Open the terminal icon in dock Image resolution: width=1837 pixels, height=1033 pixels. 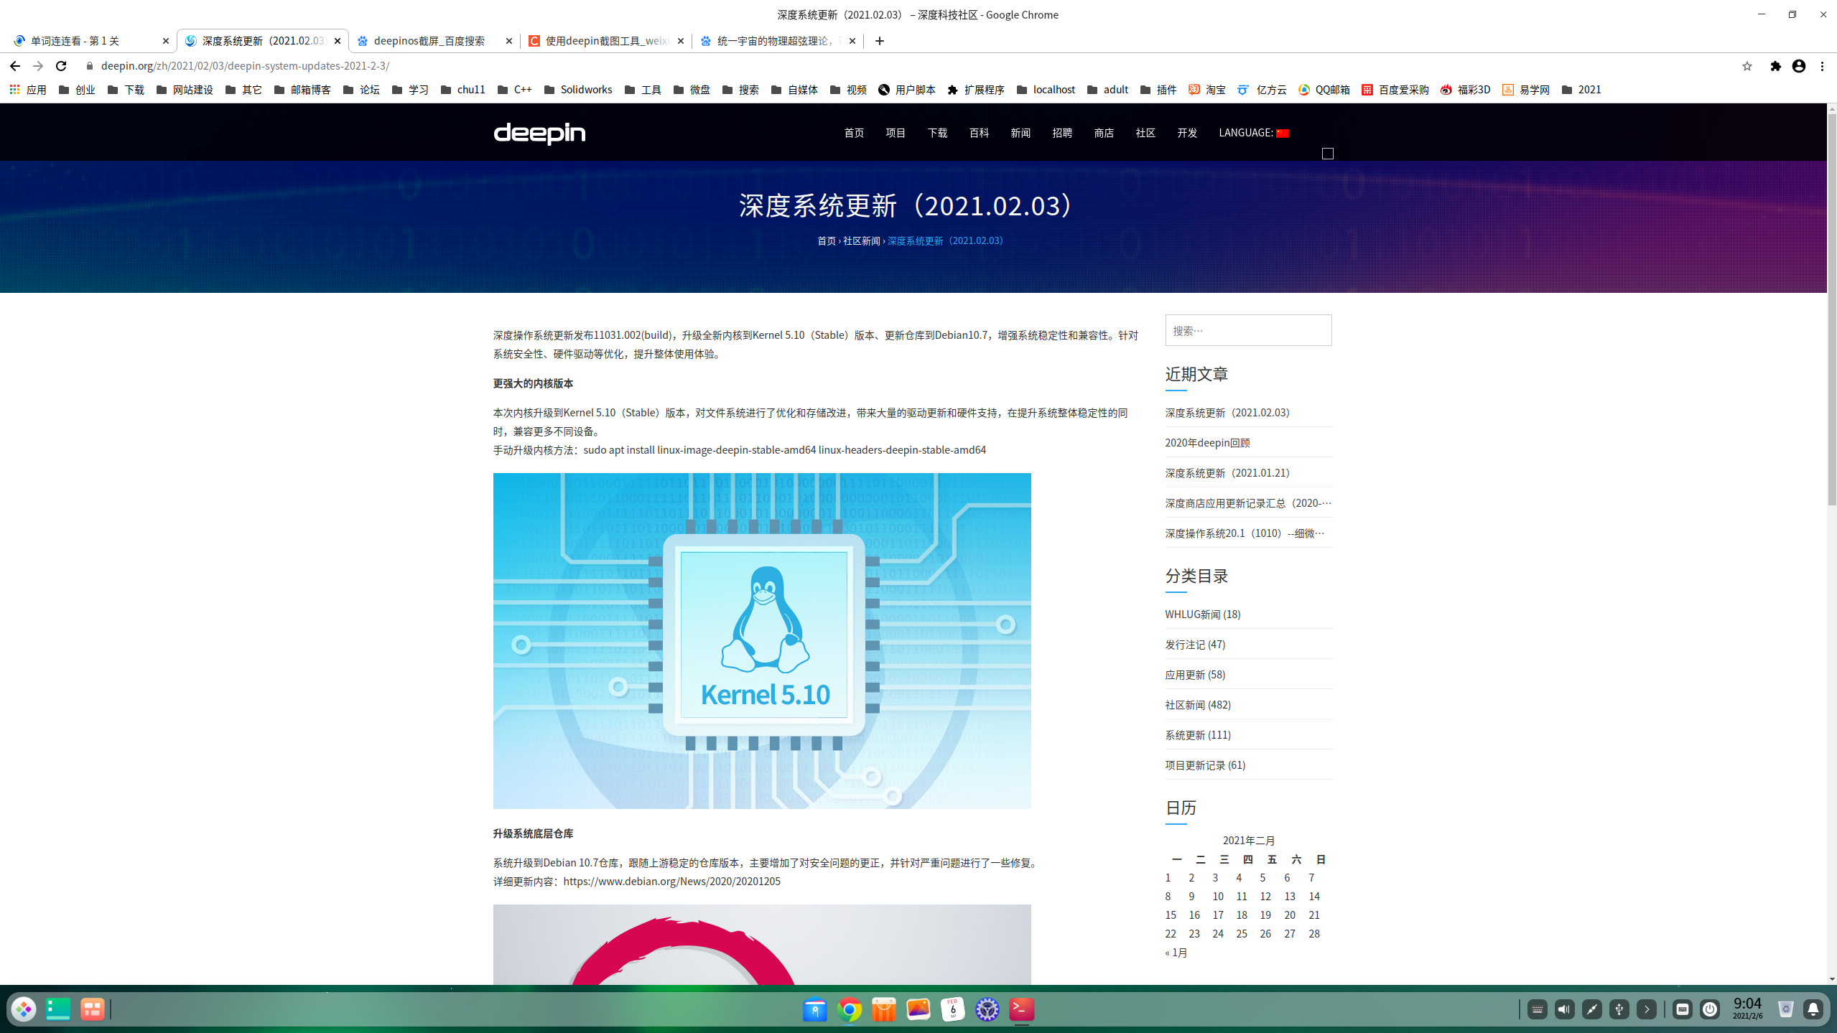click(x=1021, y=1009)
